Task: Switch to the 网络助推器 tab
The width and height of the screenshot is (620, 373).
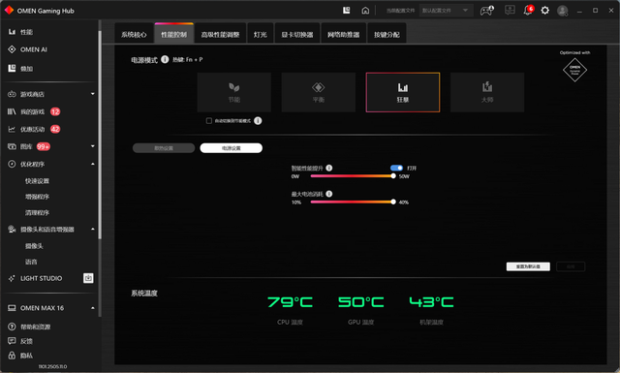Action: click(344, 34)
